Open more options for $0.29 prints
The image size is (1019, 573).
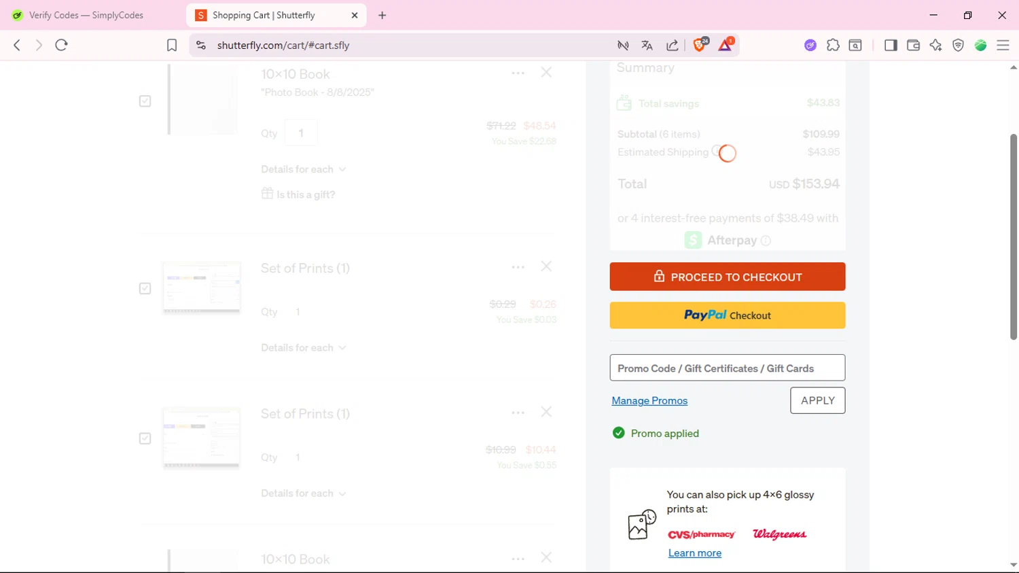pyautogui.click(x=518, y=267)
